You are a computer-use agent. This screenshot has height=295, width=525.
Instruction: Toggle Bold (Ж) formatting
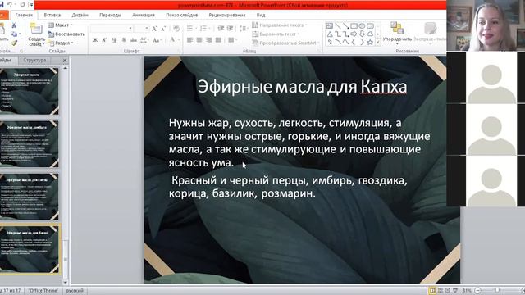[x=95, y=40]
